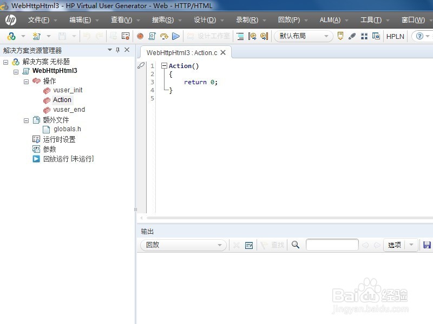
Task: Click the blue replay play button
Action: (175, 36)
